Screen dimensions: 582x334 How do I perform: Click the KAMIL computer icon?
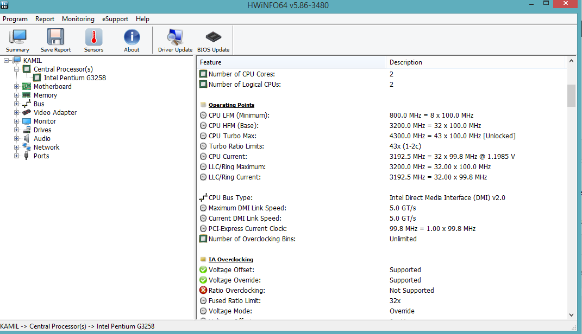(17, 60)
